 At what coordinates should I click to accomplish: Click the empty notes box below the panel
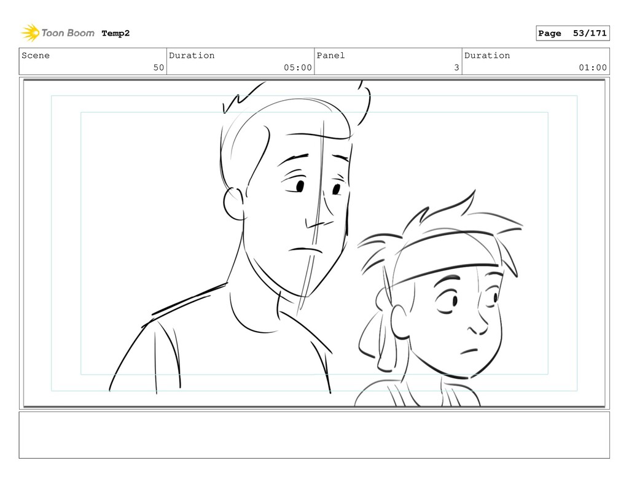tap(314, 435)
